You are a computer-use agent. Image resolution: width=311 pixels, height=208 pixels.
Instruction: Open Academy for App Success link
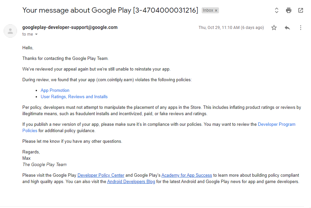point(187,175)
